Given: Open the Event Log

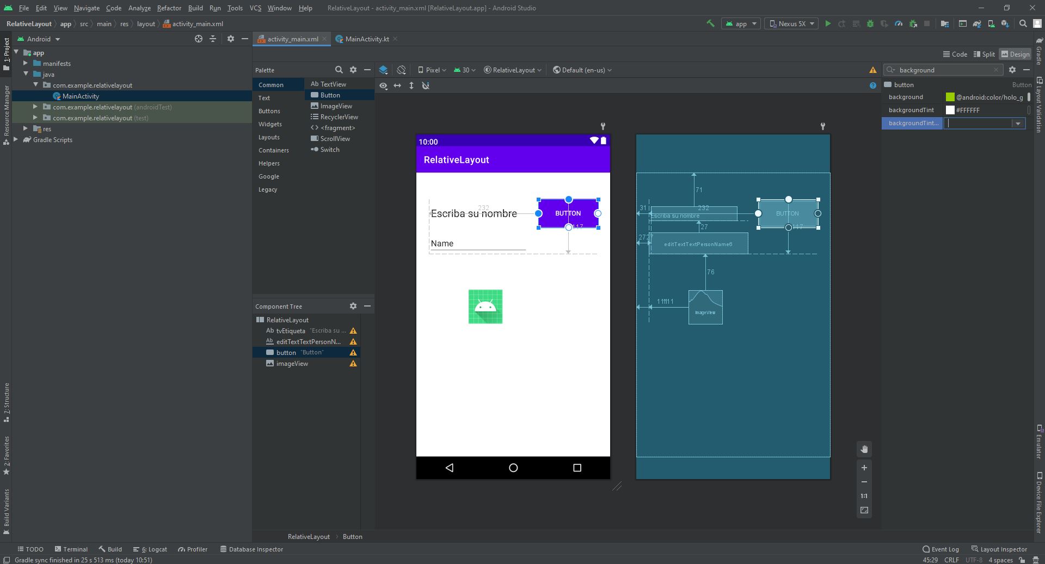Looking at the screenshot, I should (943, 549).
